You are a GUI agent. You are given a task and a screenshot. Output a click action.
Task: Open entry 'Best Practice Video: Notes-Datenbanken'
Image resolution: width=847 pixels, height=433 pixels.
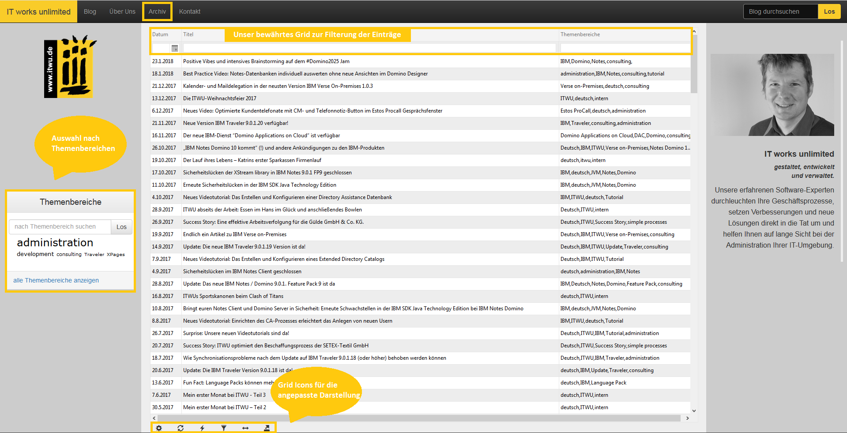305,74
